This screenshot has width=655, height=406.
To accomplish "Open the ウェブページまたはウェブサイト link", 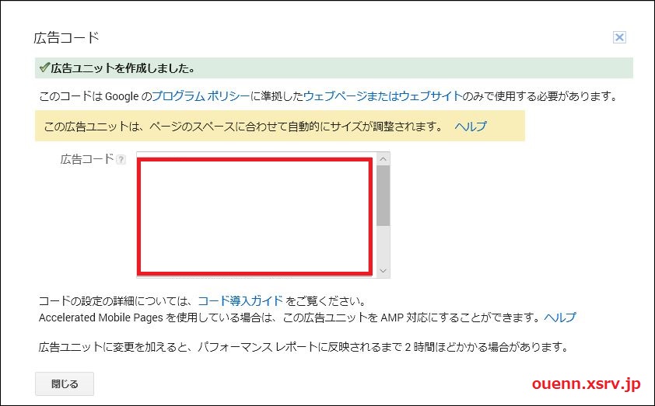I will (383, 96).
